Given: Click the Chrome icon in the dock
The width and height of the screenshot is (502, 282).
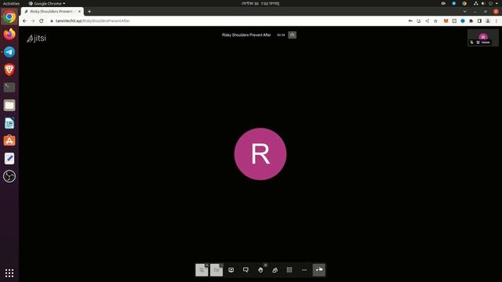Looking at the screenshot, I should click(x=9, y=16).
